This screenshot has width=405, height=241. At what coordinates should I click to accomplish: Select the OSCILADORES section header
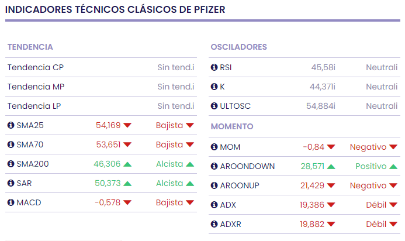click(238, 47)
